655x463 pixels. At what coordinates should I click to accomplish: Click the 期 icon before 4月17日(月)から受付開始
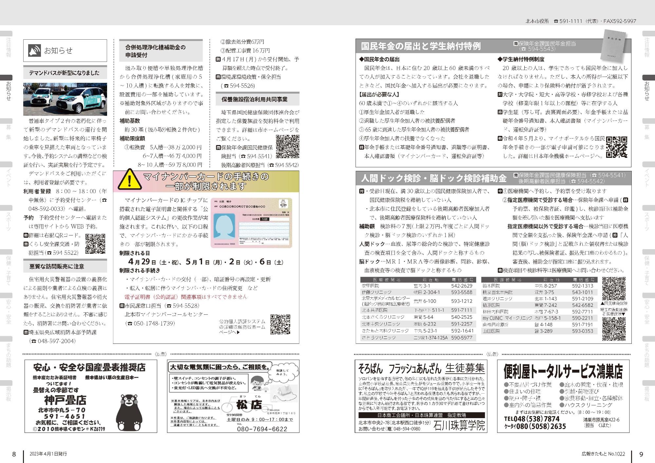pos(218,60)
